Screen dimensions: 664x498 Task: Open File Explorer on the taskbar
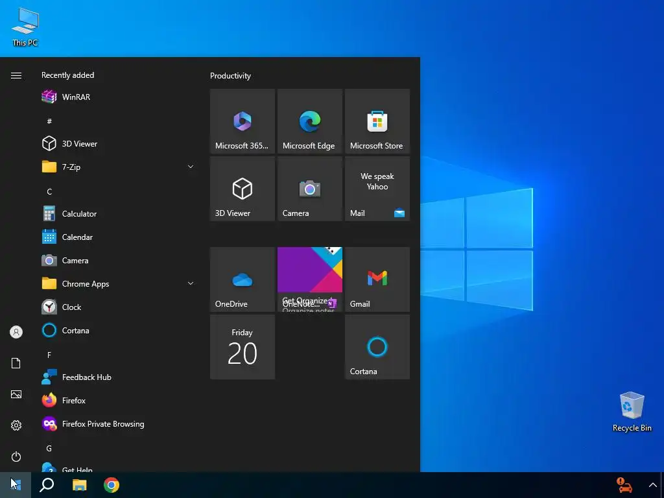coord(79,485)
